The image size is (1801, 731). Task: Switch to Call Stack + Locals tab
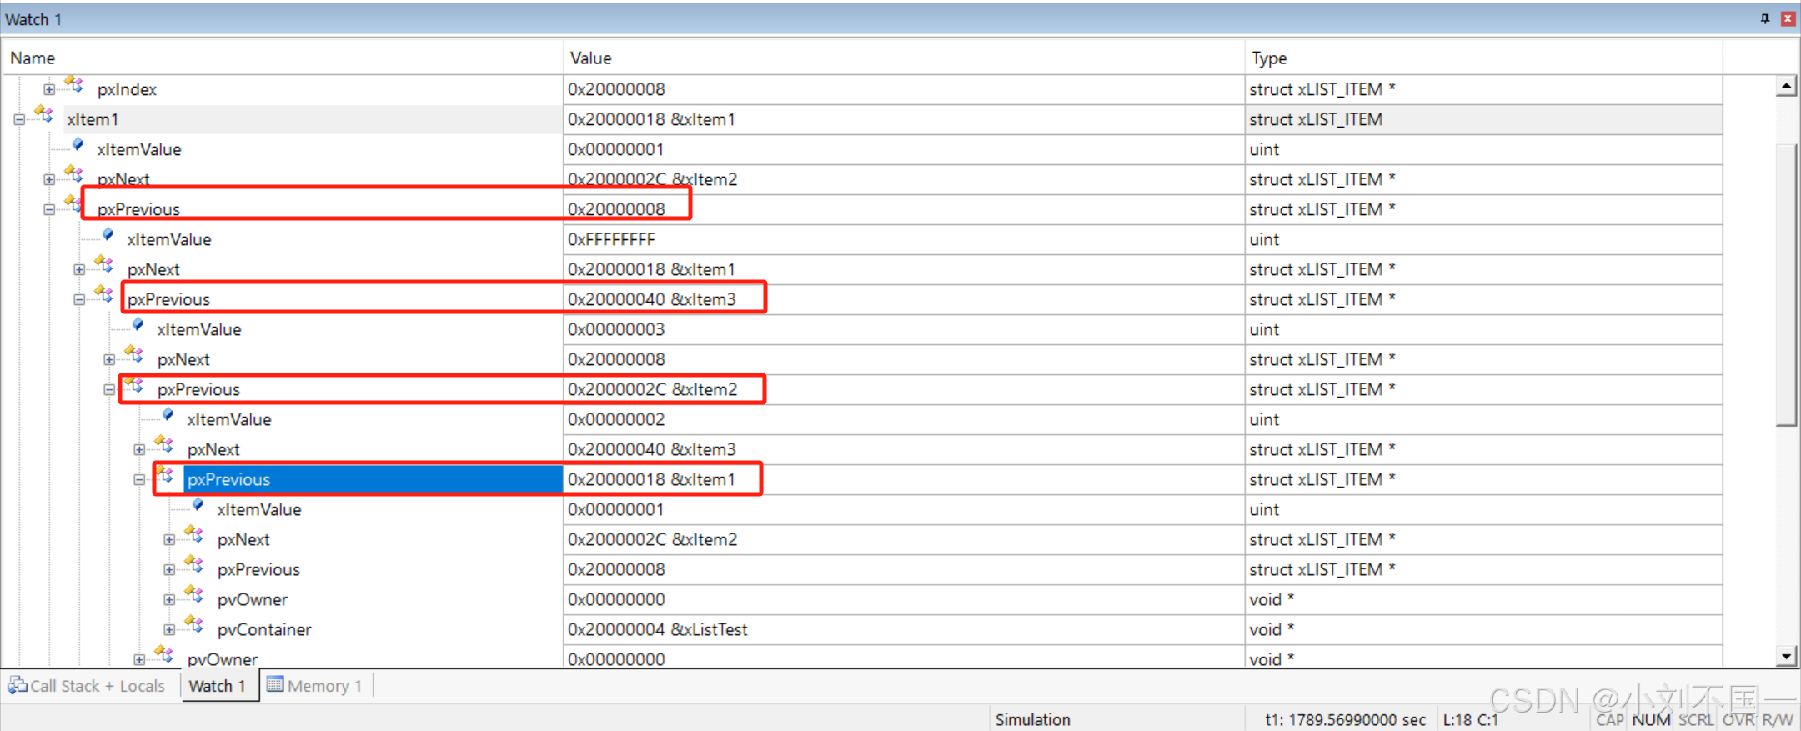(87, 686)
